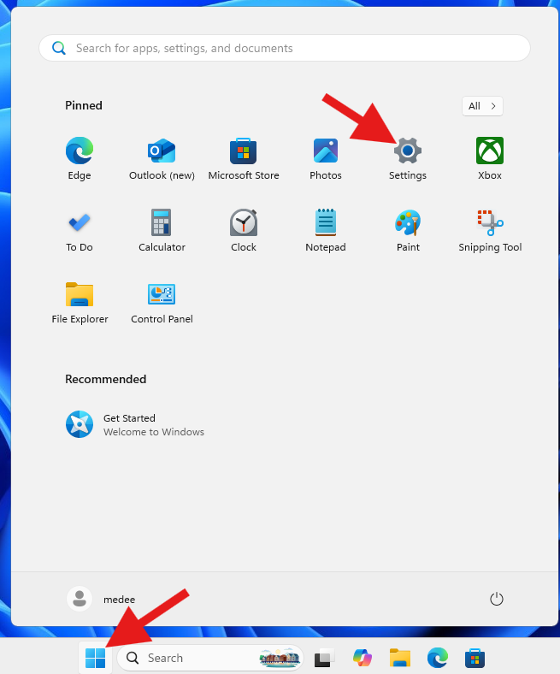Open the Photos app
The height and width of the screenshot is (674, 560).
[326, 158]
